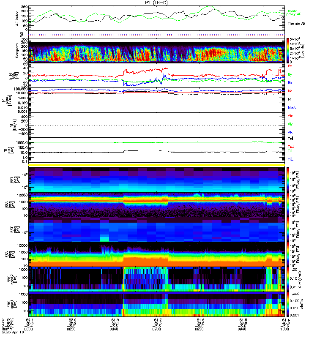Select the red Viz legend label

pos(290,116)
